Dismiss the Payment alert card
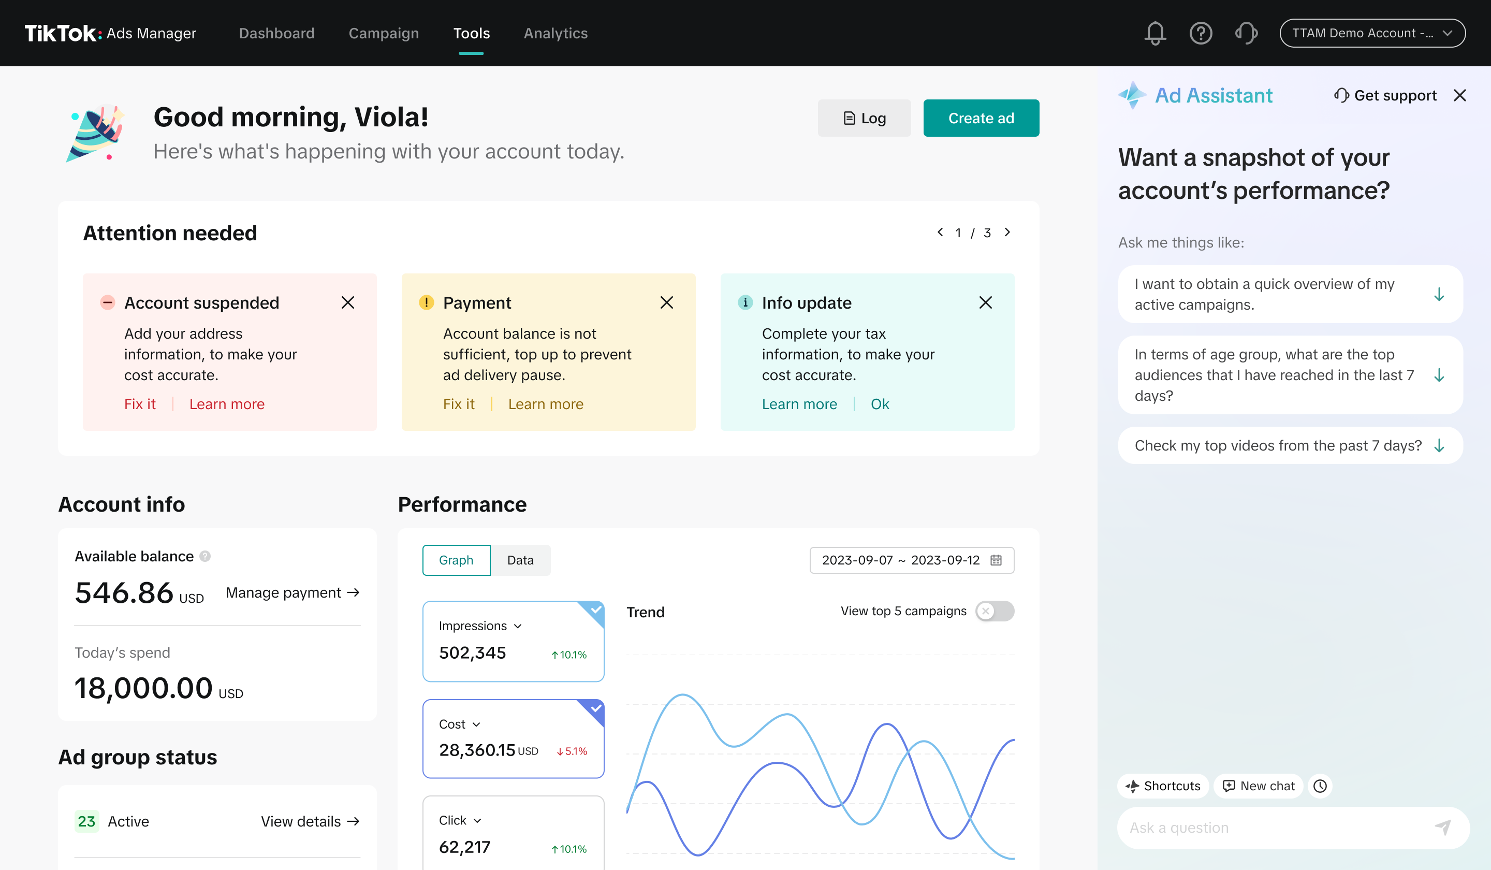Screen dimensions: 1491x870 666,302
